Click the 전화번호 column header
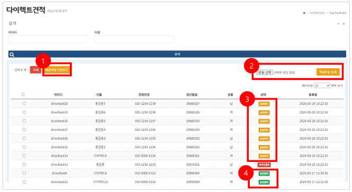Viewport: 352px width, 192px height. tap(144, 94)
